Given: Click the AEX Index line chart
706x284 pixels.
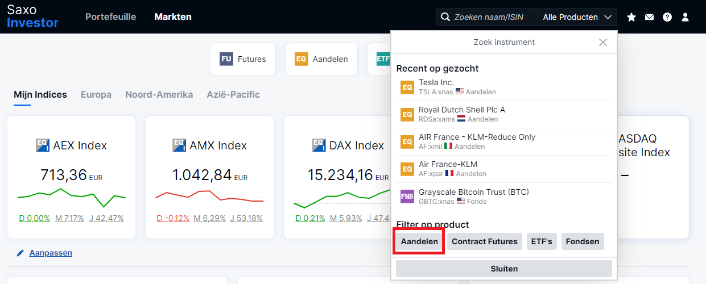Looking at the screenshot, I should coord(71,197).
